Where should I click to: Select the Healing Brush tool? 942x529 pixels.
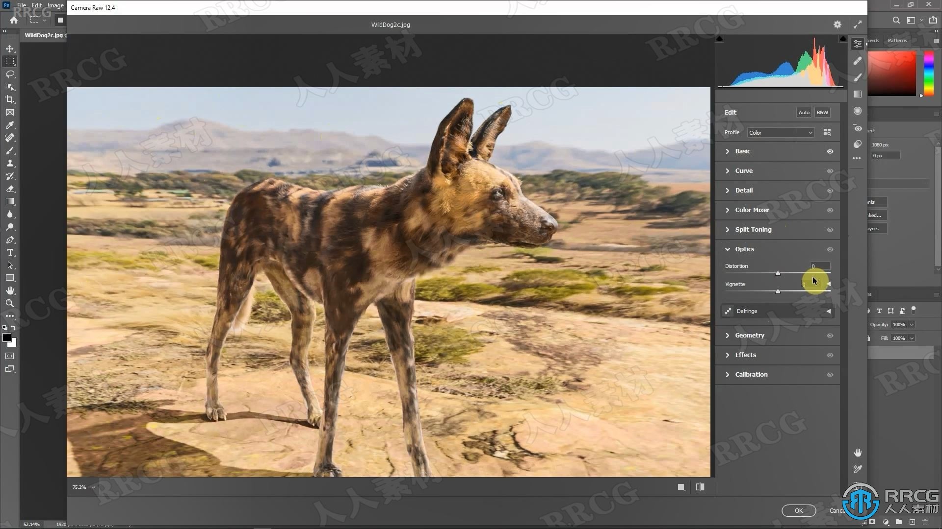[9, 138]
